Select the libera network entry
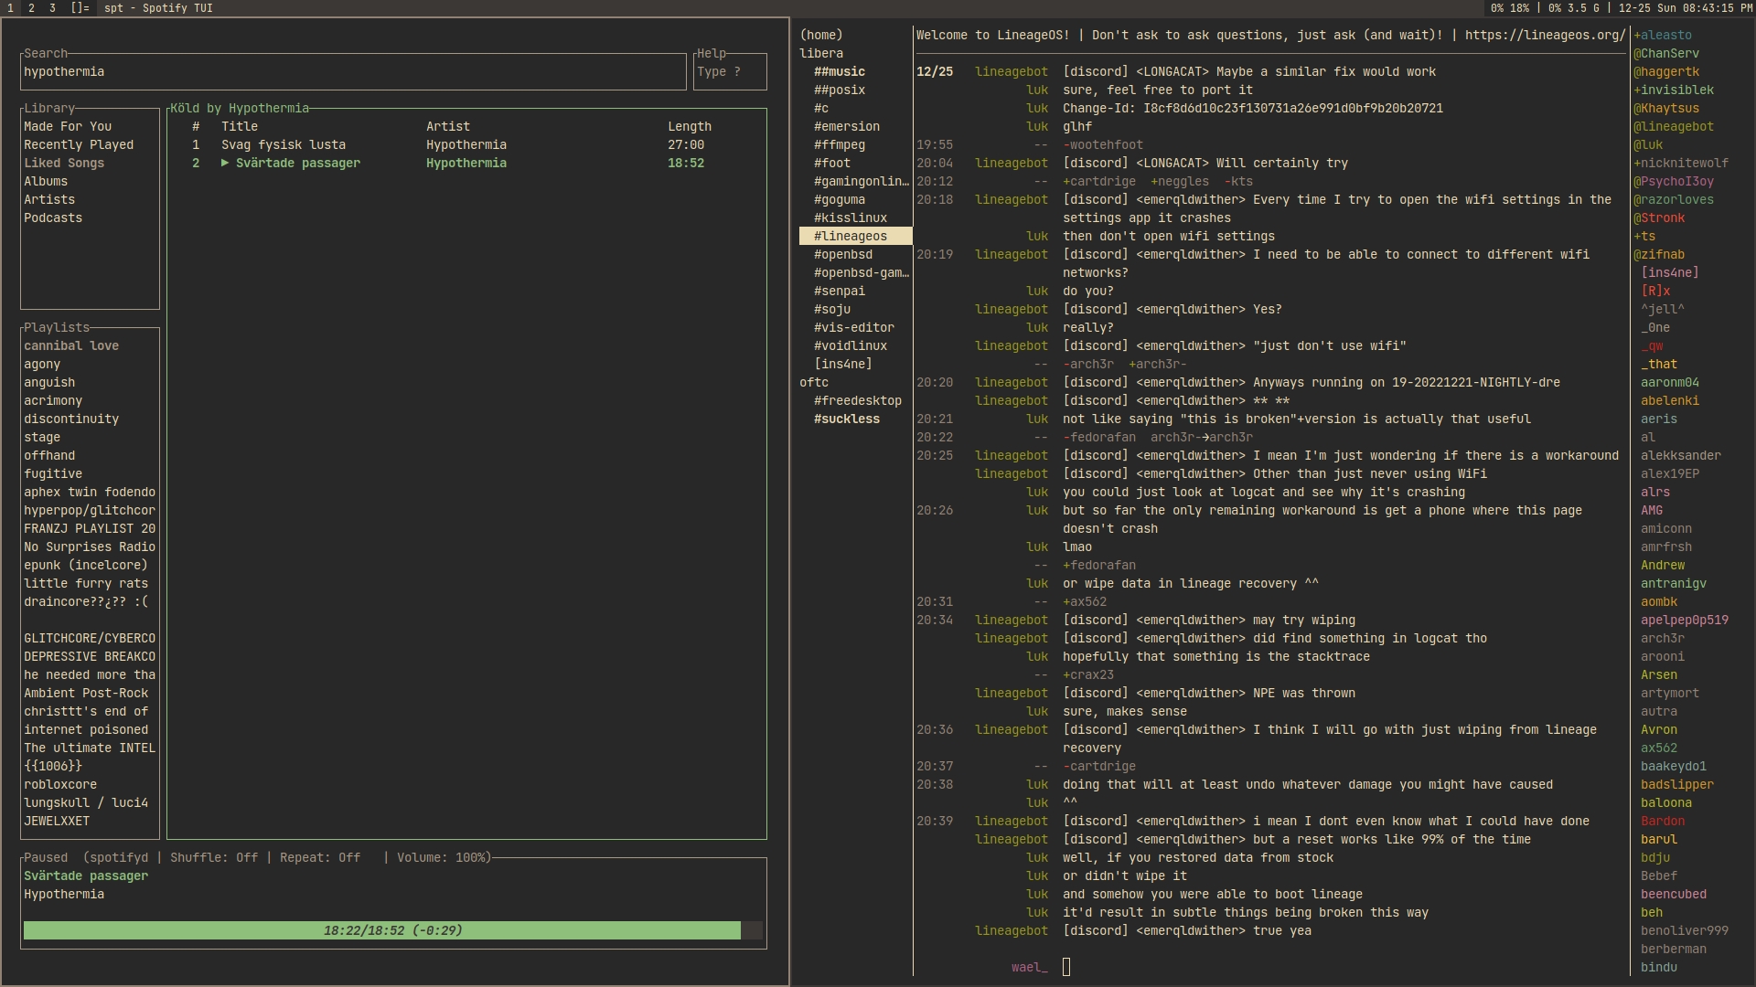Viewport: 1756px width, 987px height. coord(821,53)
